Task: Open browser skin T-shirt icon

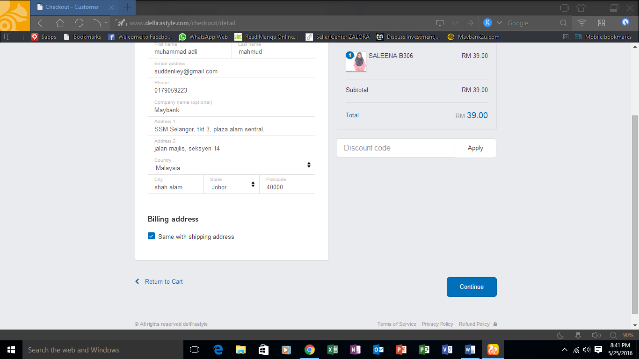Action: [x=581, y=7]
